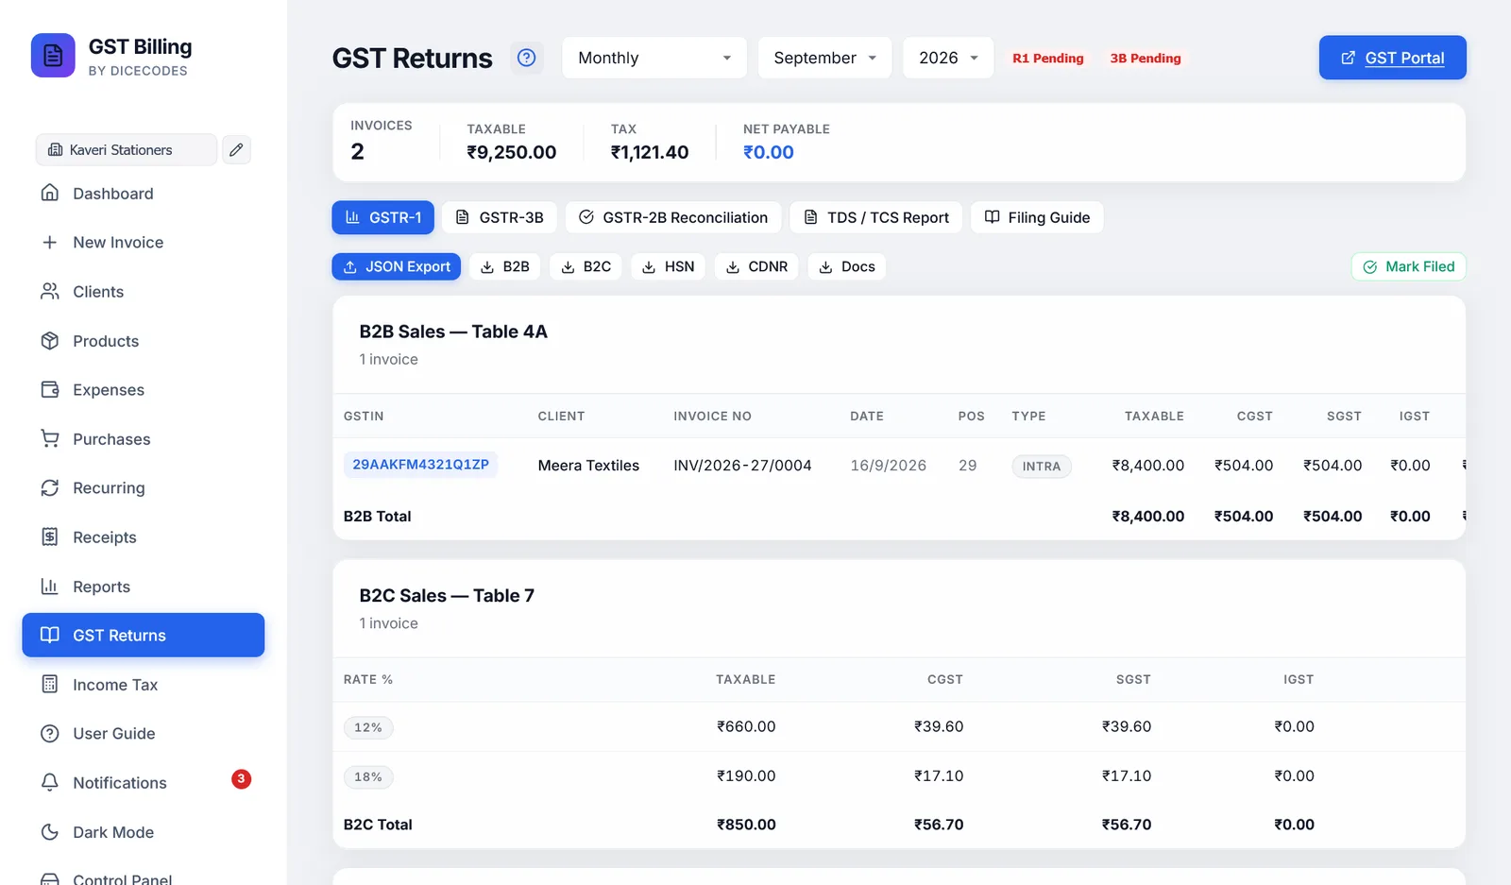
Task: Switch to the GSTR-3B tab
Action: (500, 217)
